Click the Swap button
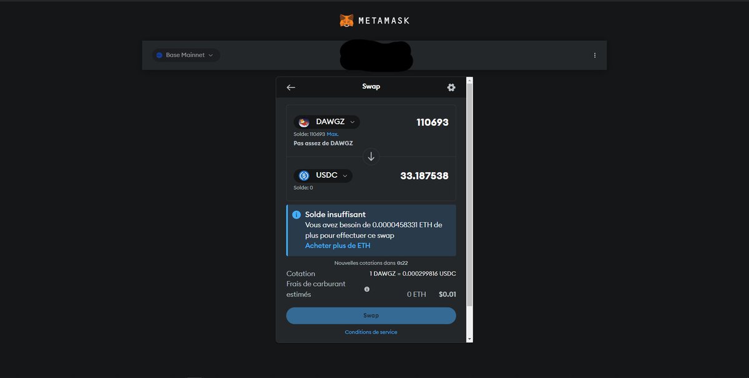Screen dimensions: 749x378 [x=371, y=316]
